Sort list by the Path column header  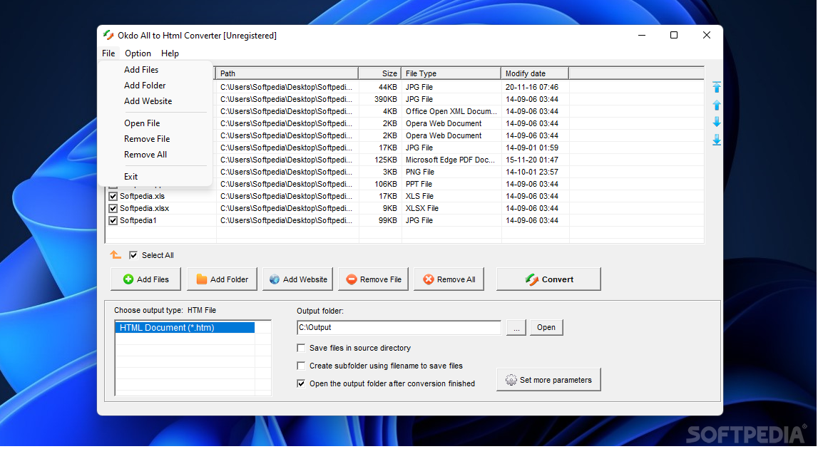click(x=287, y=73)
